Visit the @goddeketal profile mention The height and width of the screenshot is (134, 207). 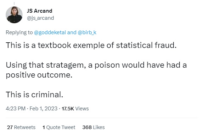pos(50,32)
